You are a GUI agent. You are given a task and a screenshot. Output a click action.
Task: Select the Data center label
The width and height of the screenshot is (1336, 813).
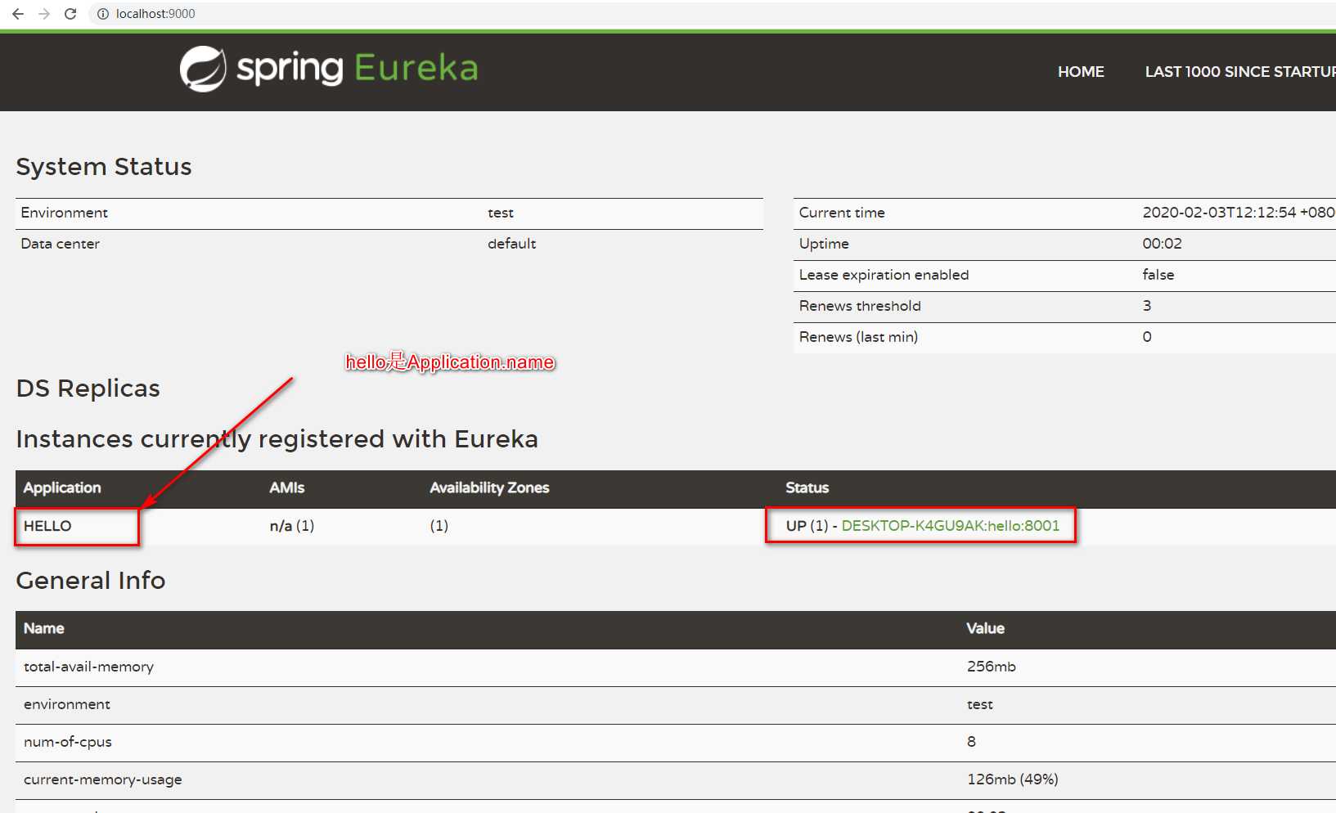tap(61, 244)
